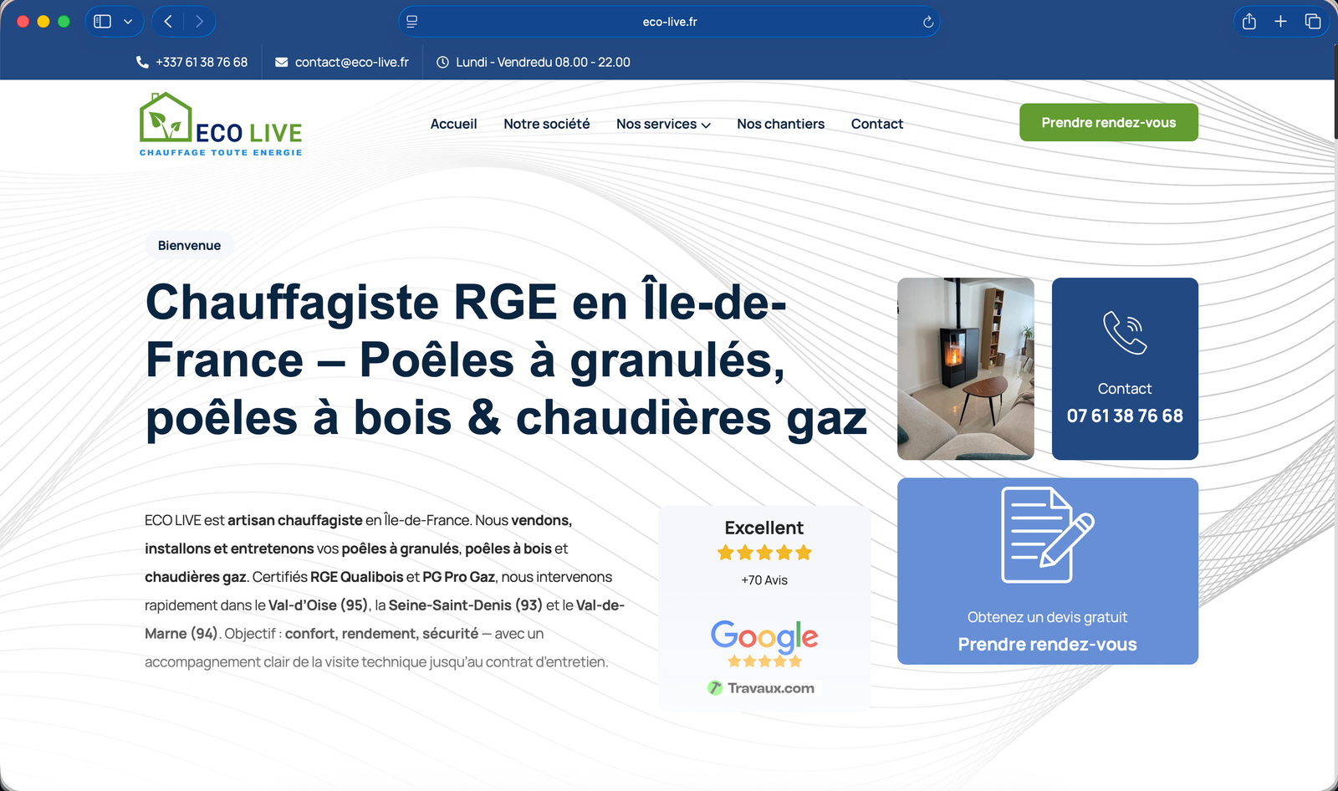Click the document-and-pencil icon for free quote
The width and height of the screenshot is (1338, 791).
click(1047, 536)
